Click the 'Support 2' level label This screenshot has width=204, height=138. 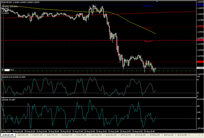148,41
